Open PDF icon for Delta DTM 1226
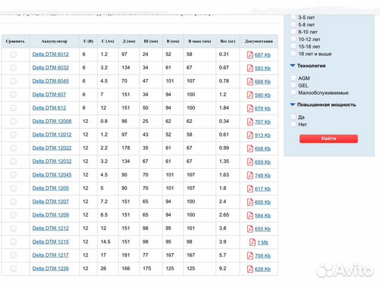This screenshot has width=380, height=285. [250, 269]
